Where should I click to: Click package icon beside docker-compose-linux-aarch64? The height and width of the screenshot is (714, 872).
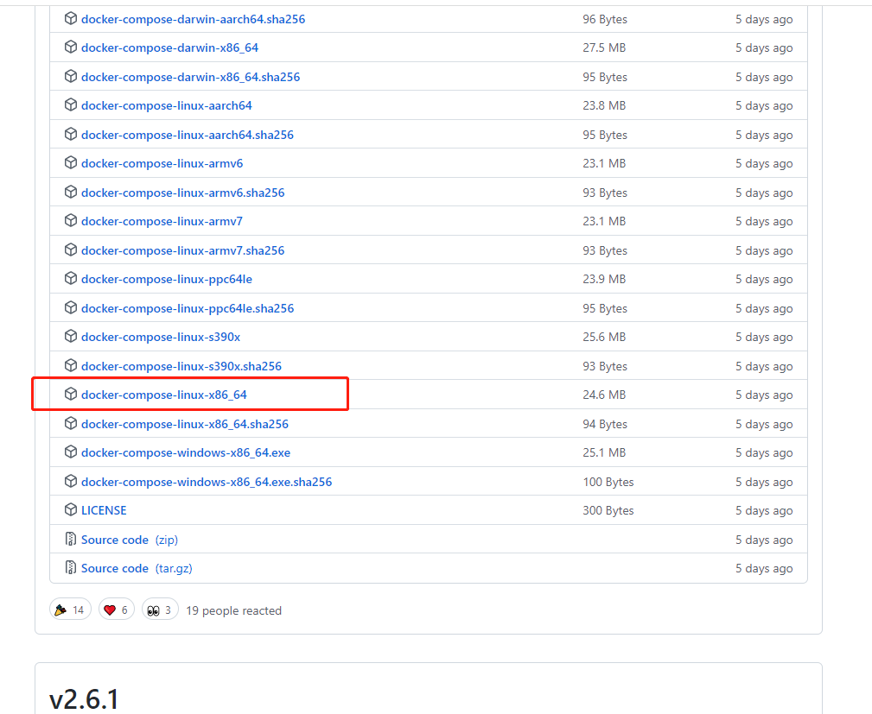[x=71, y=104]
